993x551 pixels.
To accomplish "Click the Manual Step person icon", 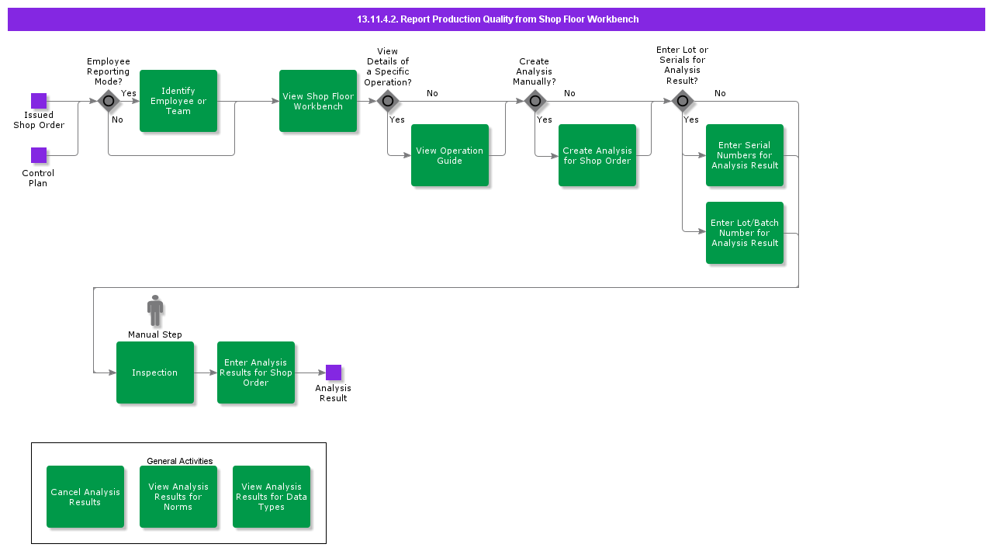I will [155, 310].
